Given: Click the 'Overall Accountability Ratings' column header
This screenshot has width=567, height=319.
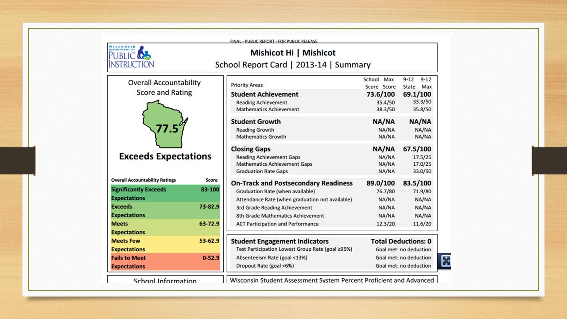Looking at the screenshot, I should [144, 180].
